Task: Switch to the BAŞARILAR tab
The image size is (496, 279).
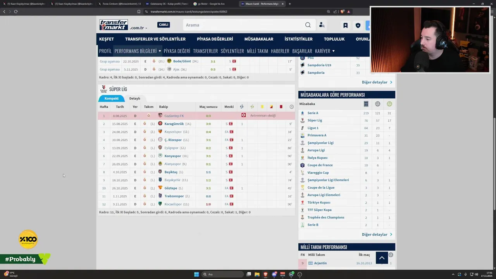Action: pos(302,51)
